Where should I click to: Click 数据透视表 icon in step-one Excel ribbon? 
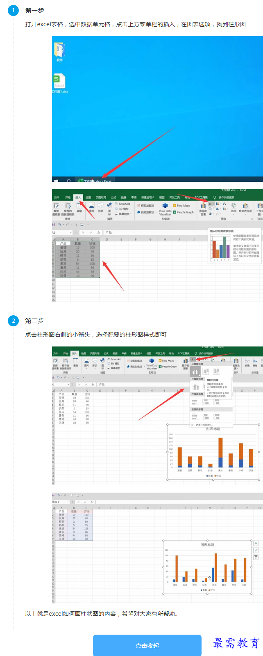(x=56, y=208)
